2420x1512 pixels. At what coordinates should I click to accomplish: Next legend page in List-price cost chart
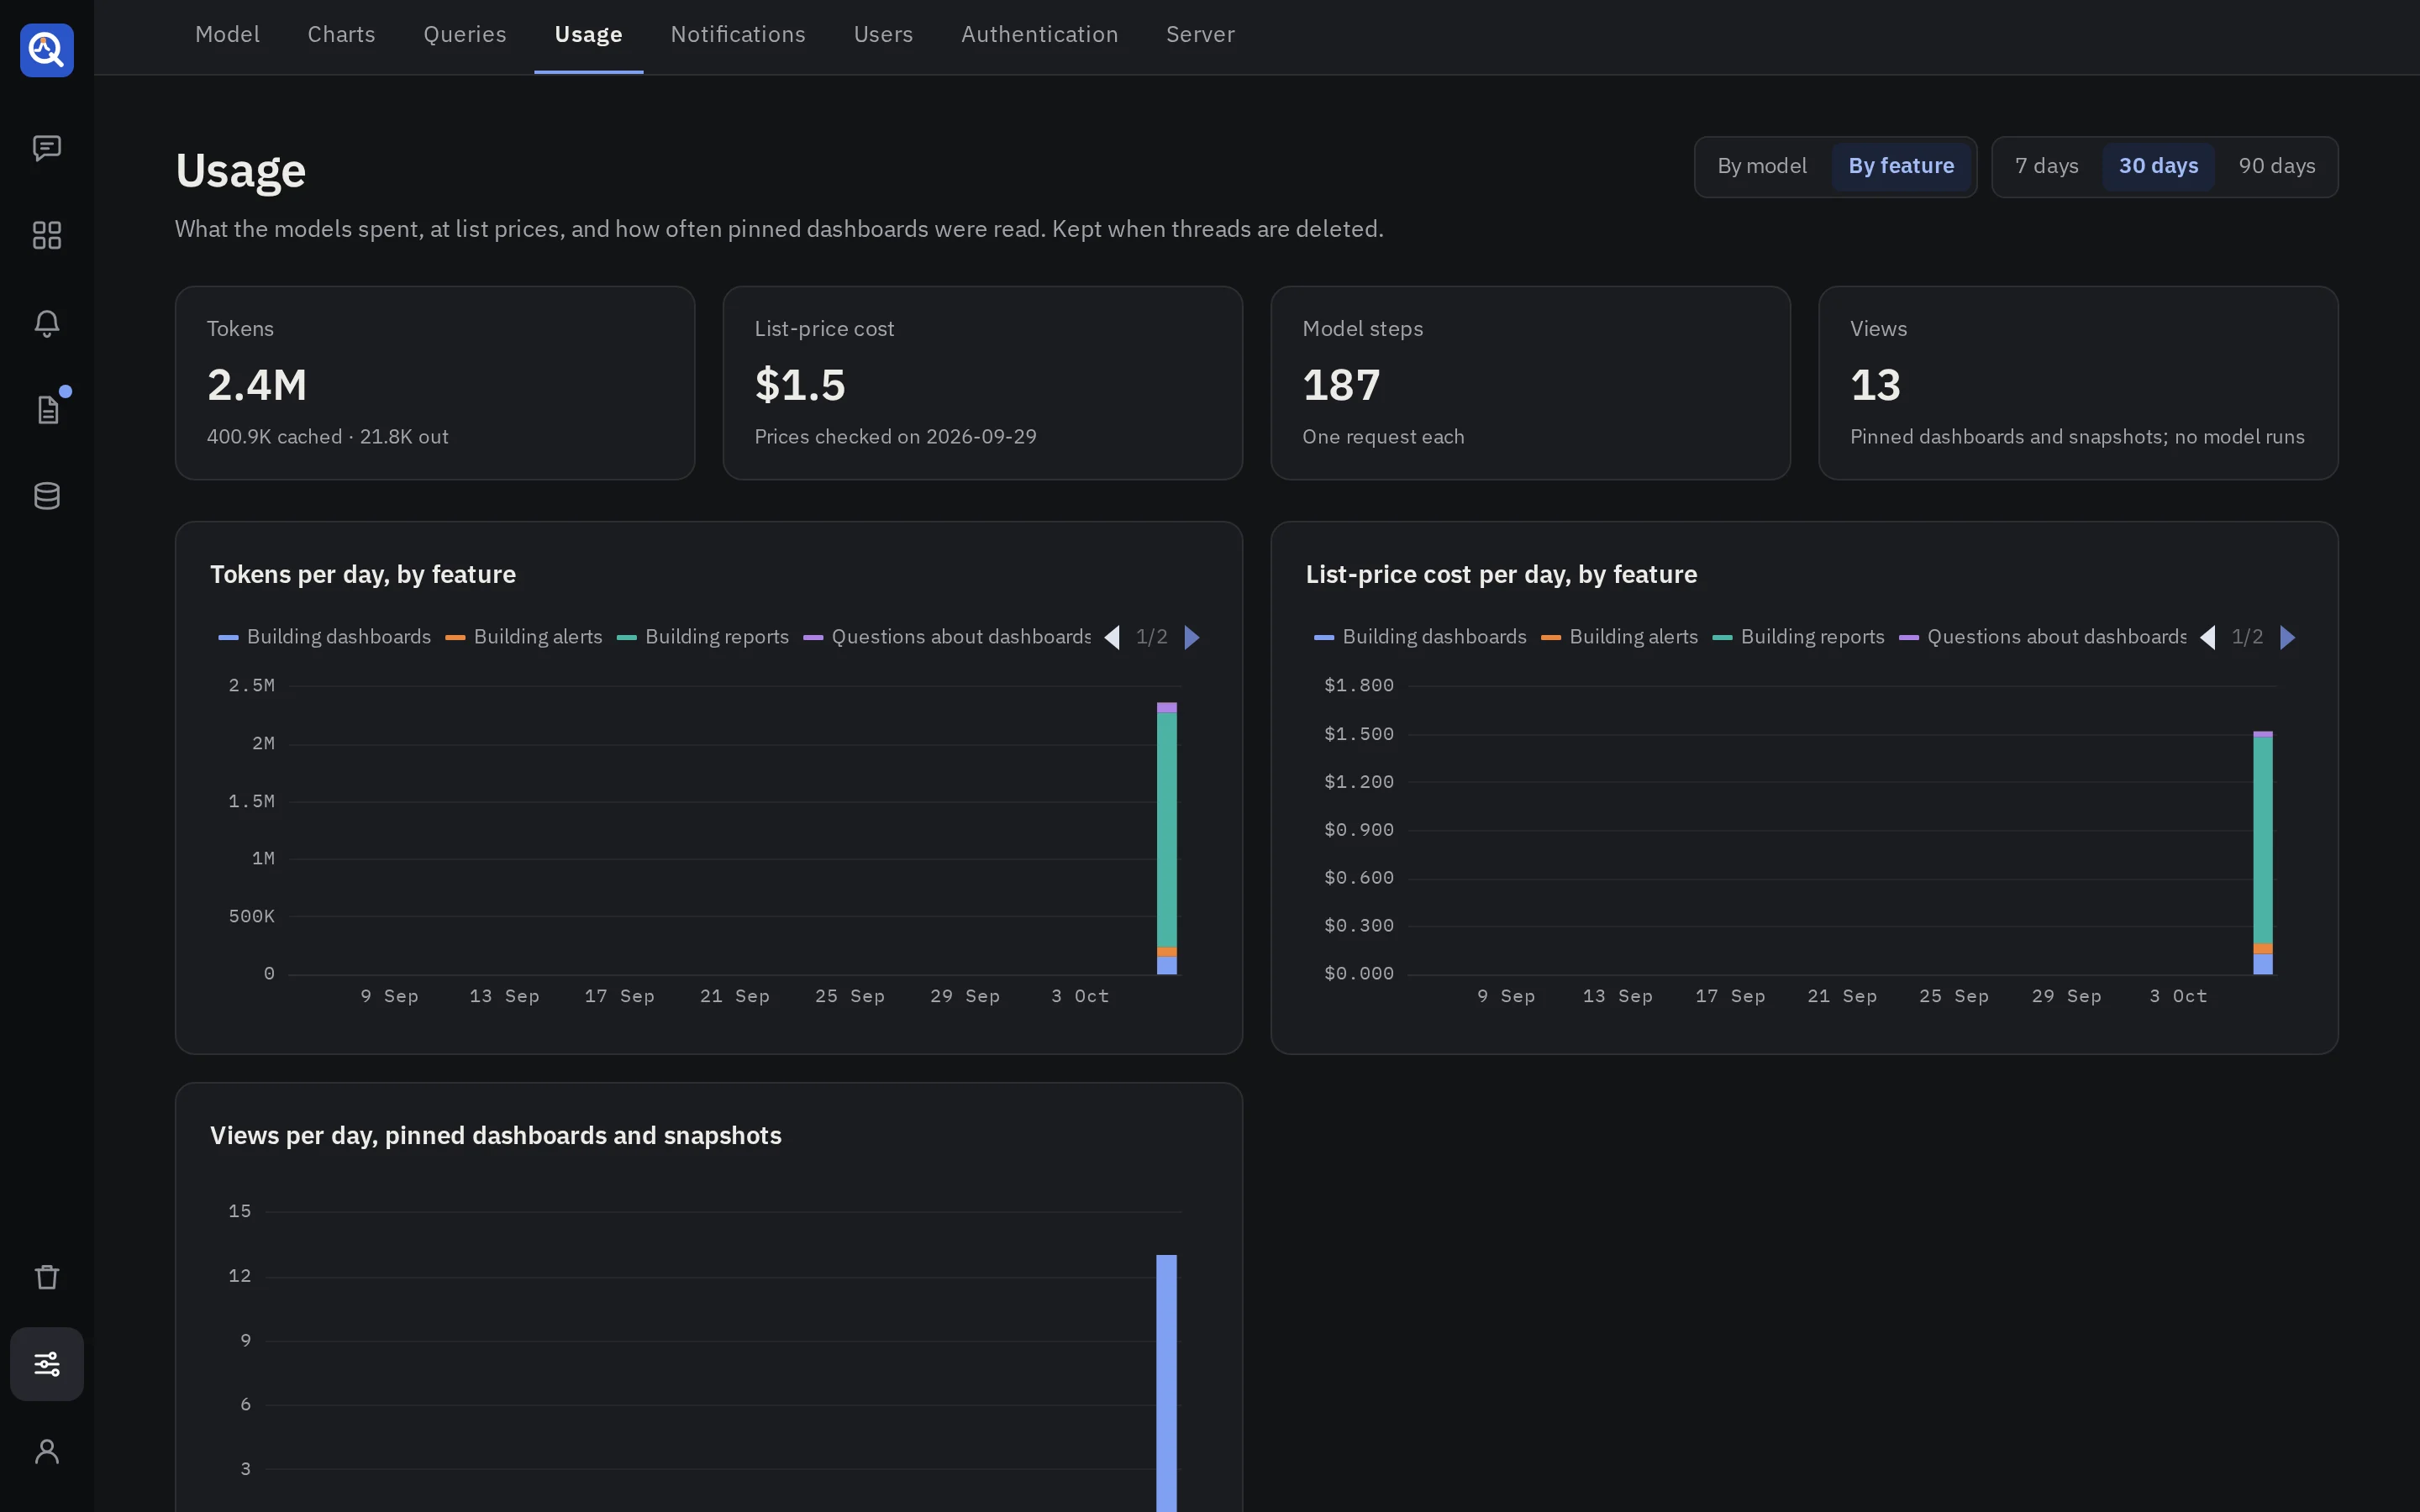point(2288,638)
